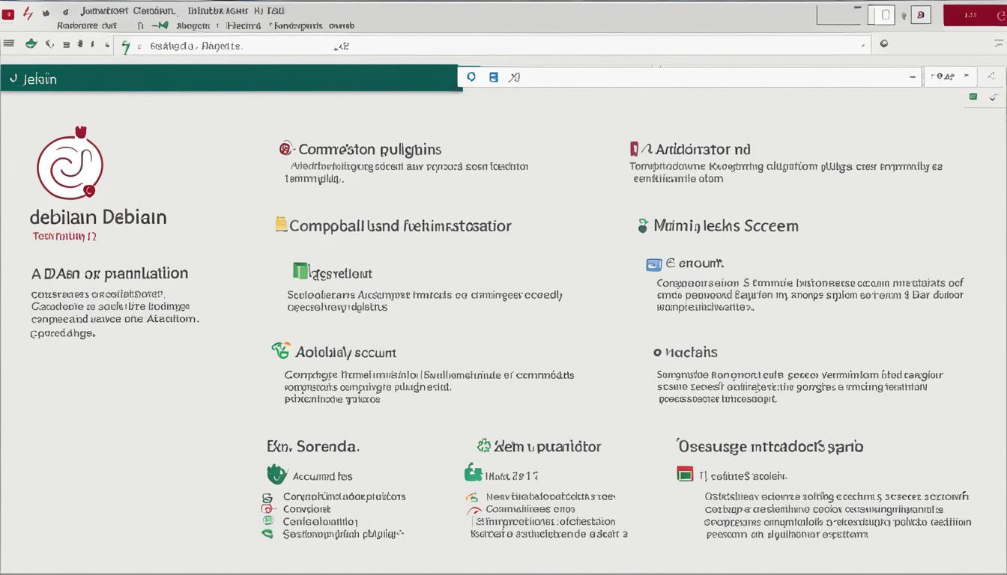
Task: Click the recycle icon next to Aotolbay scount
Action: [x=278, y=352]
